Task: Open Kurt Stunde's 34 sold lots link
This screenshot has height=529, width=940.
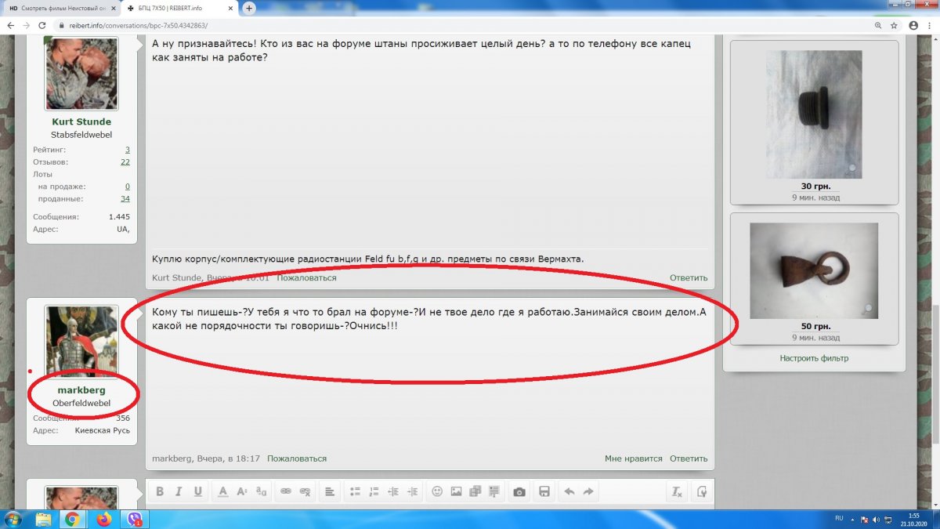Action: click(125, 198)
